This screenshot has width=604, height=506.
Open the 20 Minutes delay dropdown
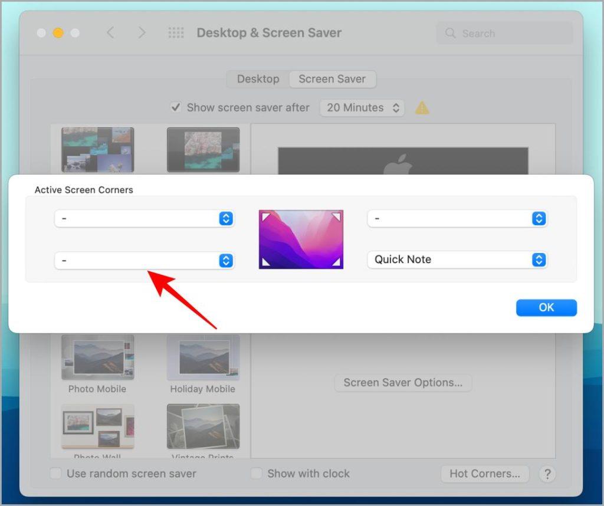click(362, 108)
